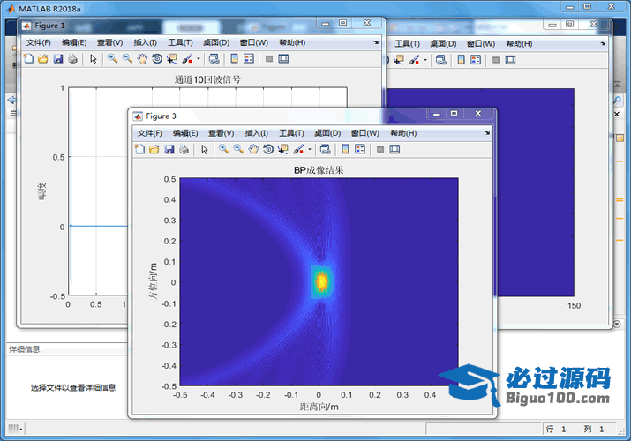Save icon in Figure 1 toolbar
This screenshot has width=631, height=441.
pyautogui.click(x=58, y=59)
